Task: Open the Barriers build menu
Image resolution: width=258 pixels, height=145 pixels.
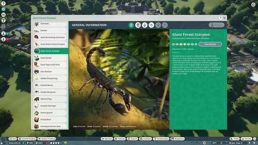Action: pos(107,139)
